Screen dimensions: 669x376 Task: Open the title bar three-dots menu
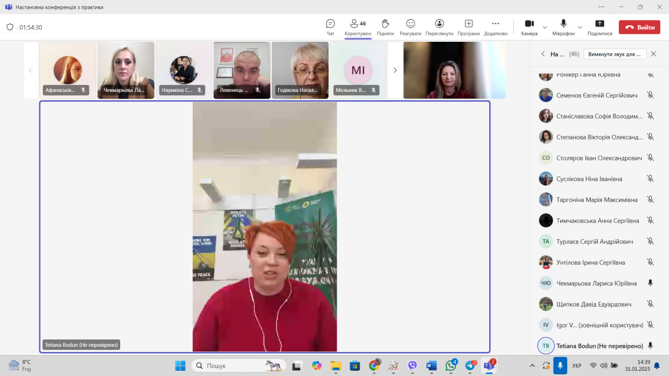click(602, 7)
